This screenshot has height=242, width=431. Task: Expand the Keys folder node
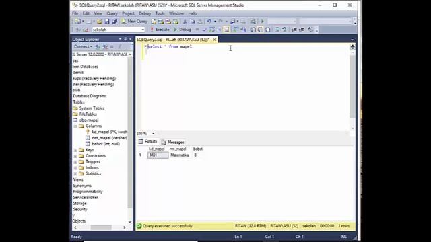coord(75,150)
